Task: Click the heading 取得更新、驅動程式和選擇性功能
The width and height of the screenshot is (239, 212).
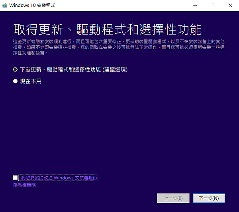Action: pyautogui.click(x=108, y=29)
